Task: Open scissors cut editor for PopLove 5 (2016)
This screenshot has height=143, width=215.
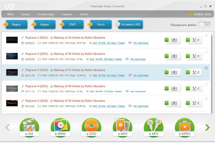Action: pyautogui.click(x=194, y=103)
